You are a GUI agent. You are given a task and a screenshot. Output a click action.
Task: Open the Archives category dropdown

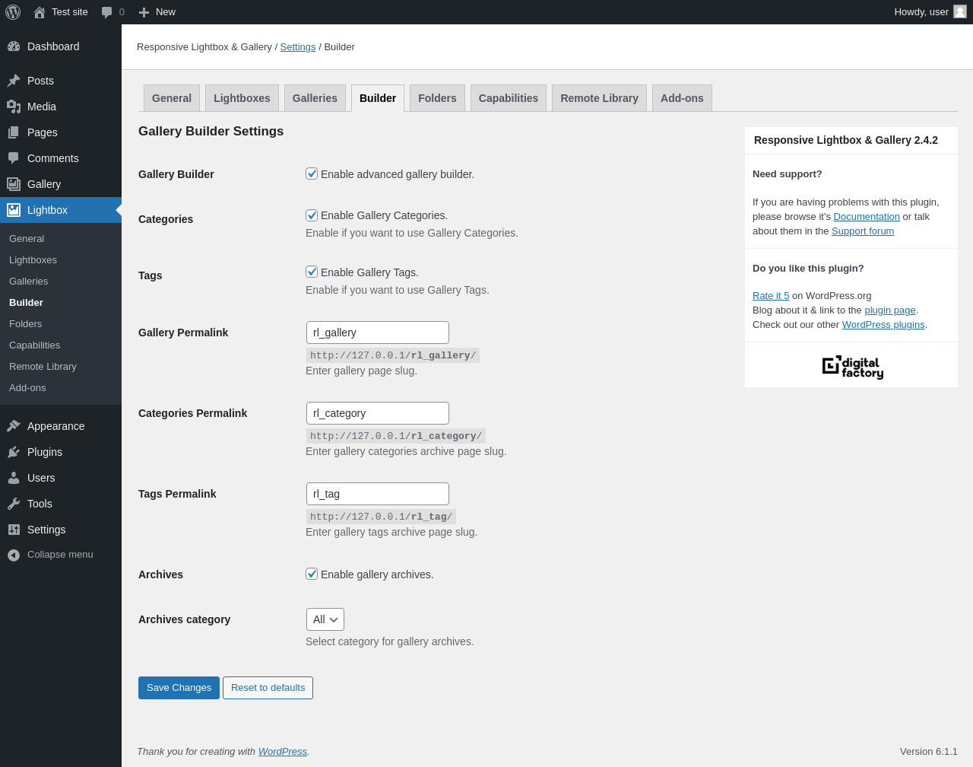tap(325, 619)
